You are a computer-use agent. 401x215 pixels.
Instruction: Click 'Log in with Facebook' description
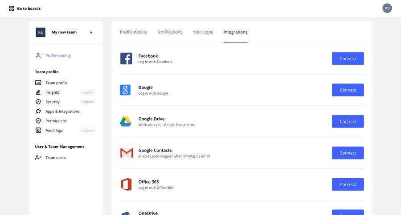click(x=155, y=62)
